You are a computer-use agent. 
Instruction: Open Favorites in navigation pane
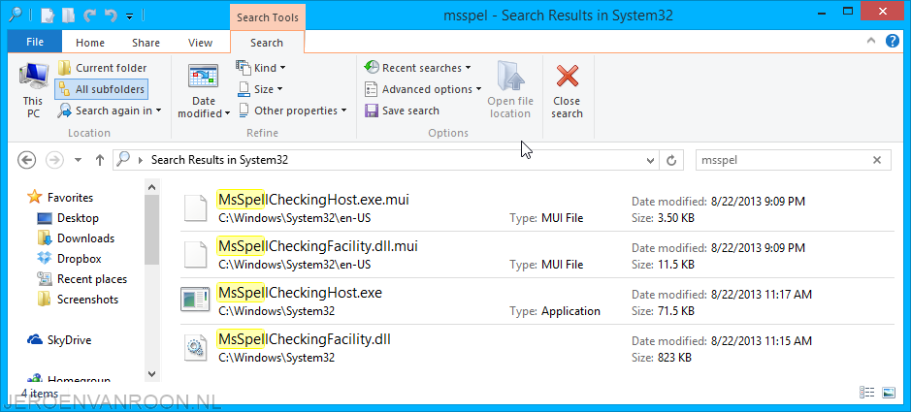[61, 198]
